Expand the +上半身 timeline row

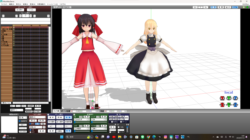tap(2, 35)
